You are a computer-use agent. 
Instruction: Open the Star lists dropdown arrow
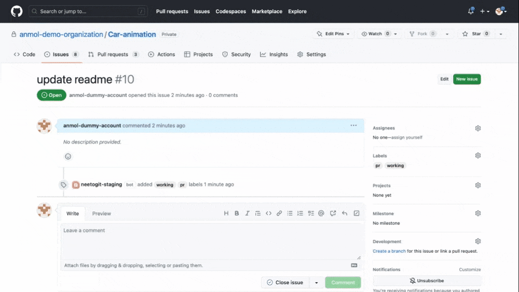(500, 34)
